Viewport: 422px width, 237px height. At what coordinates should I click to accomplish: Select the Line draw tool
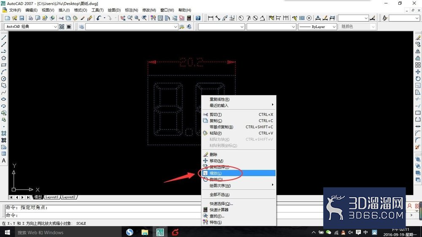[4, 38]
